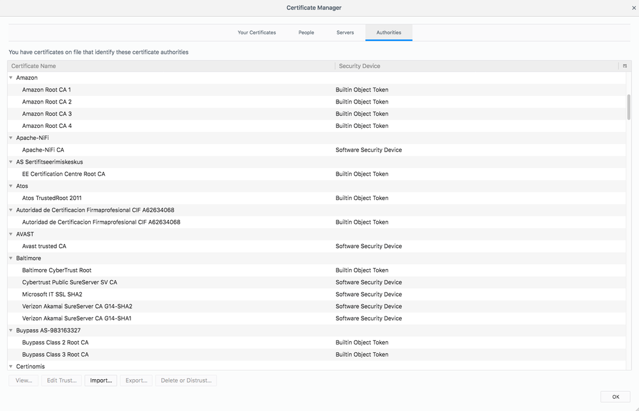Screen dimensions: 639x411
Task: Select Buypass Class 3 Root CA
Action: pos(317,354)
